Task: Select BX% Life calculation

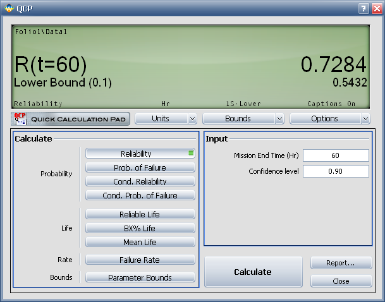Action: pyautogui.click(x=140, y=228)
